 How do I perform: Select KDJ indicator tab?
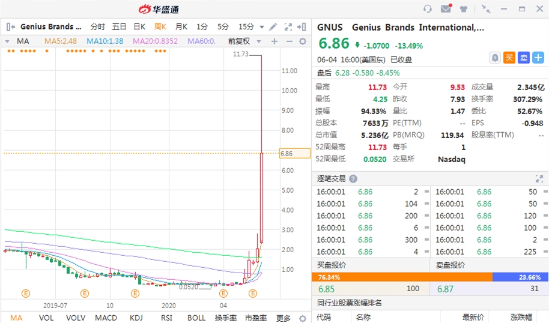[x=136, y=318]
